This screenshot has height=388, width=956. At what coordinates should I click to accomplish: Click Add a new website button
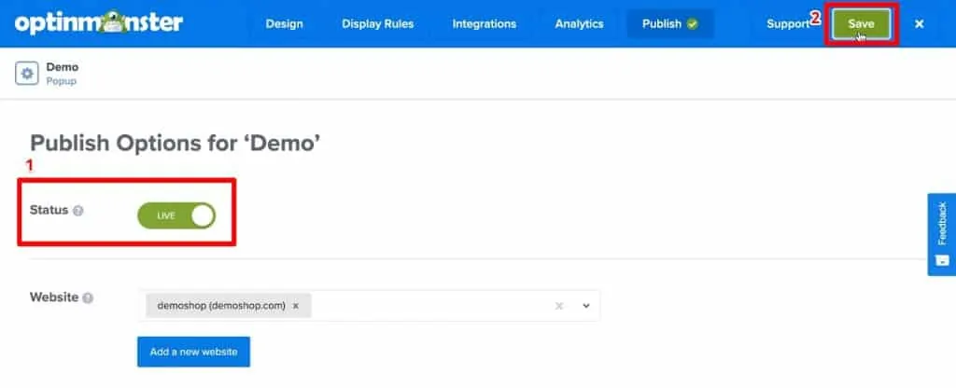coord(194,352)
